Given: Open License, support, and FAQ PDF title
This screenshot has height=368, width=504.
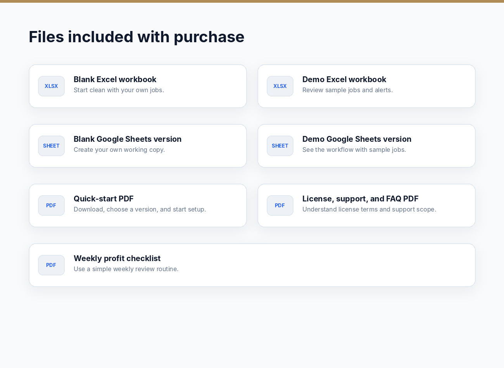Looking at the screenshot, I should click(x=360, y=199).
